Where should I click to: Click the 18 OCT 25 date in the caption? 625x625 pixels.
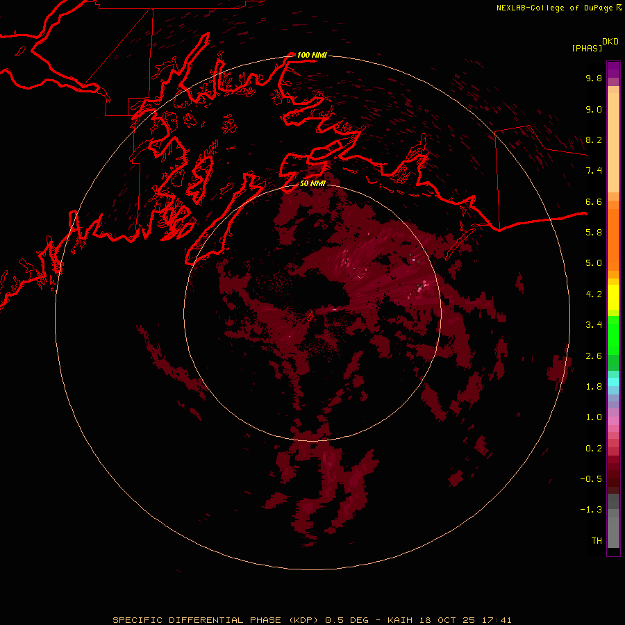click(448, 620)
